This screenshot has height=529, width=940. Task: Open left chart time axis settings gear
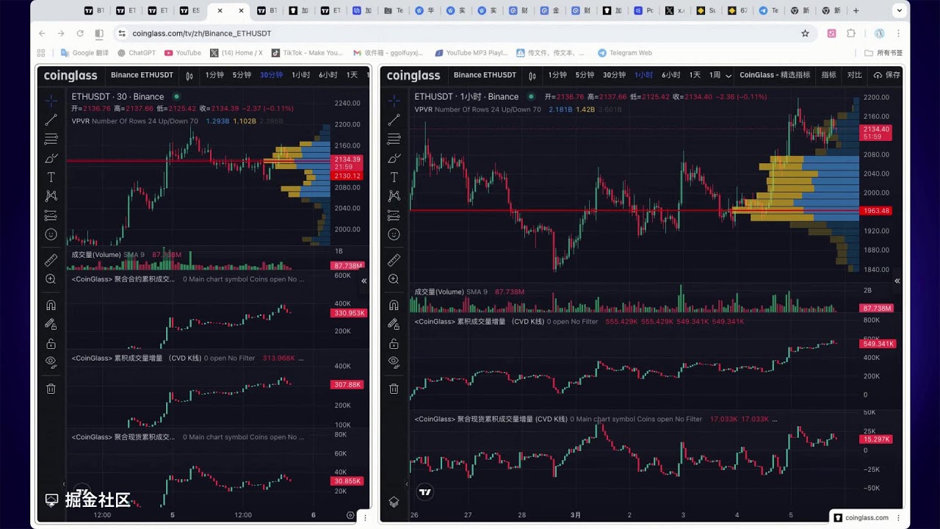pos(350,515)
